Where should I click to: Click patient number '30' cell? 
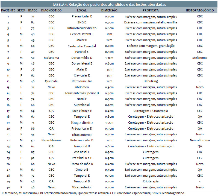click(x=8, y=188)
